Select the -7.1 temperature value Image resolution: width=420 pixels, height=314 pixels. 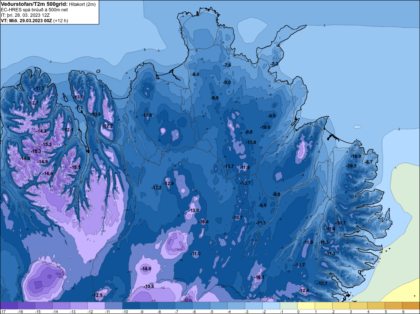click(x=79, y=107)
